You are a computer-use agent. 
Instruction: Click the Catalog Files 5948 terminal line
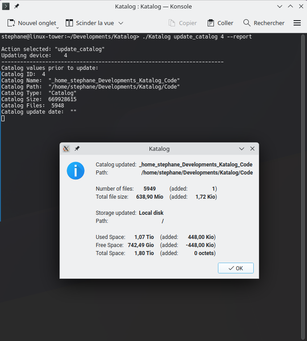pyautogui.click(x=33, y=106)
